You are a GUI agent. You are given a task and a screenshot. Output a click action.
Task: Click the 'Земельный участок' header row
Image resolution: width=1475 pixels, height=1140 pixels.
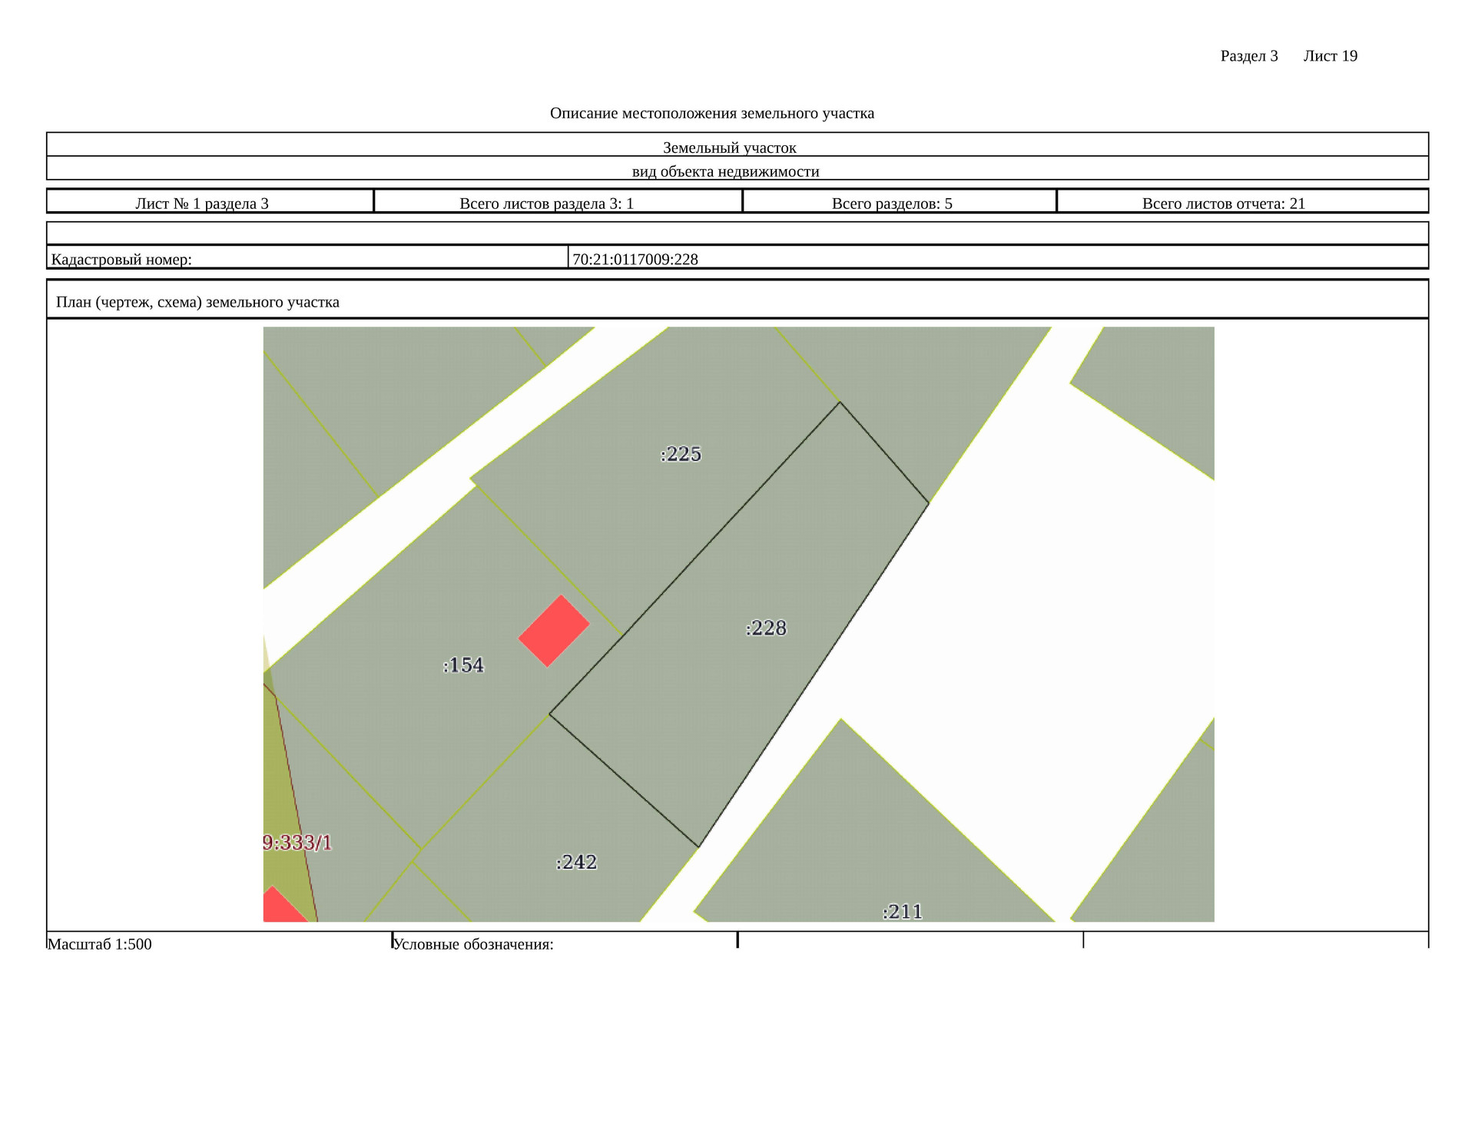click(729, 147)
